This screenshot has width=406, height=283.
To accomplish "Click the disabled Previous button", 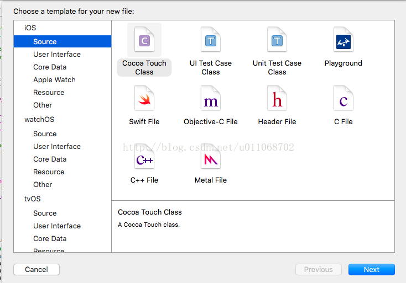I will coord(319,269).
